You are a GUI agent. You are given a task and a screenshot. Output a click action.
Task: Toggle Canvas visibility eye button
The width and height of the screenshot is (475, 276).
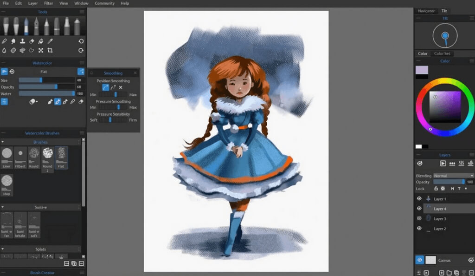point(419,260)
